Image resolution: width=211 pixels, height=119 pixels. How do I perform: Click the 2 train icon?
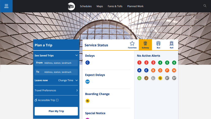146,62
